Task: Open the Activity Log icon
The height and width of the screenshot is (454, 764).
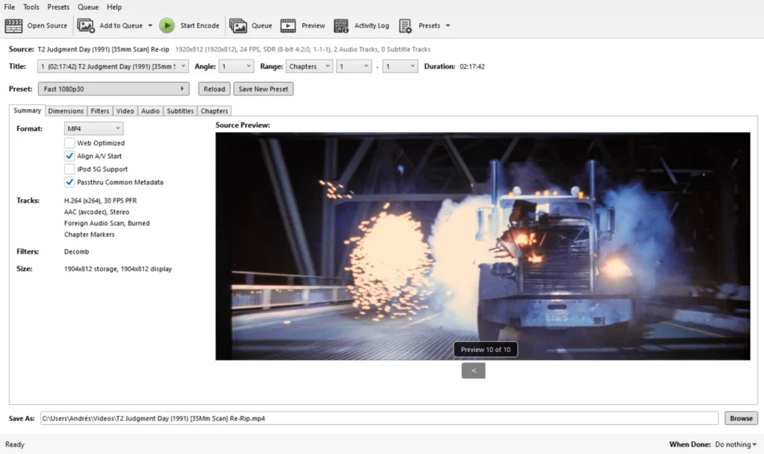Action: coord(341,26)
